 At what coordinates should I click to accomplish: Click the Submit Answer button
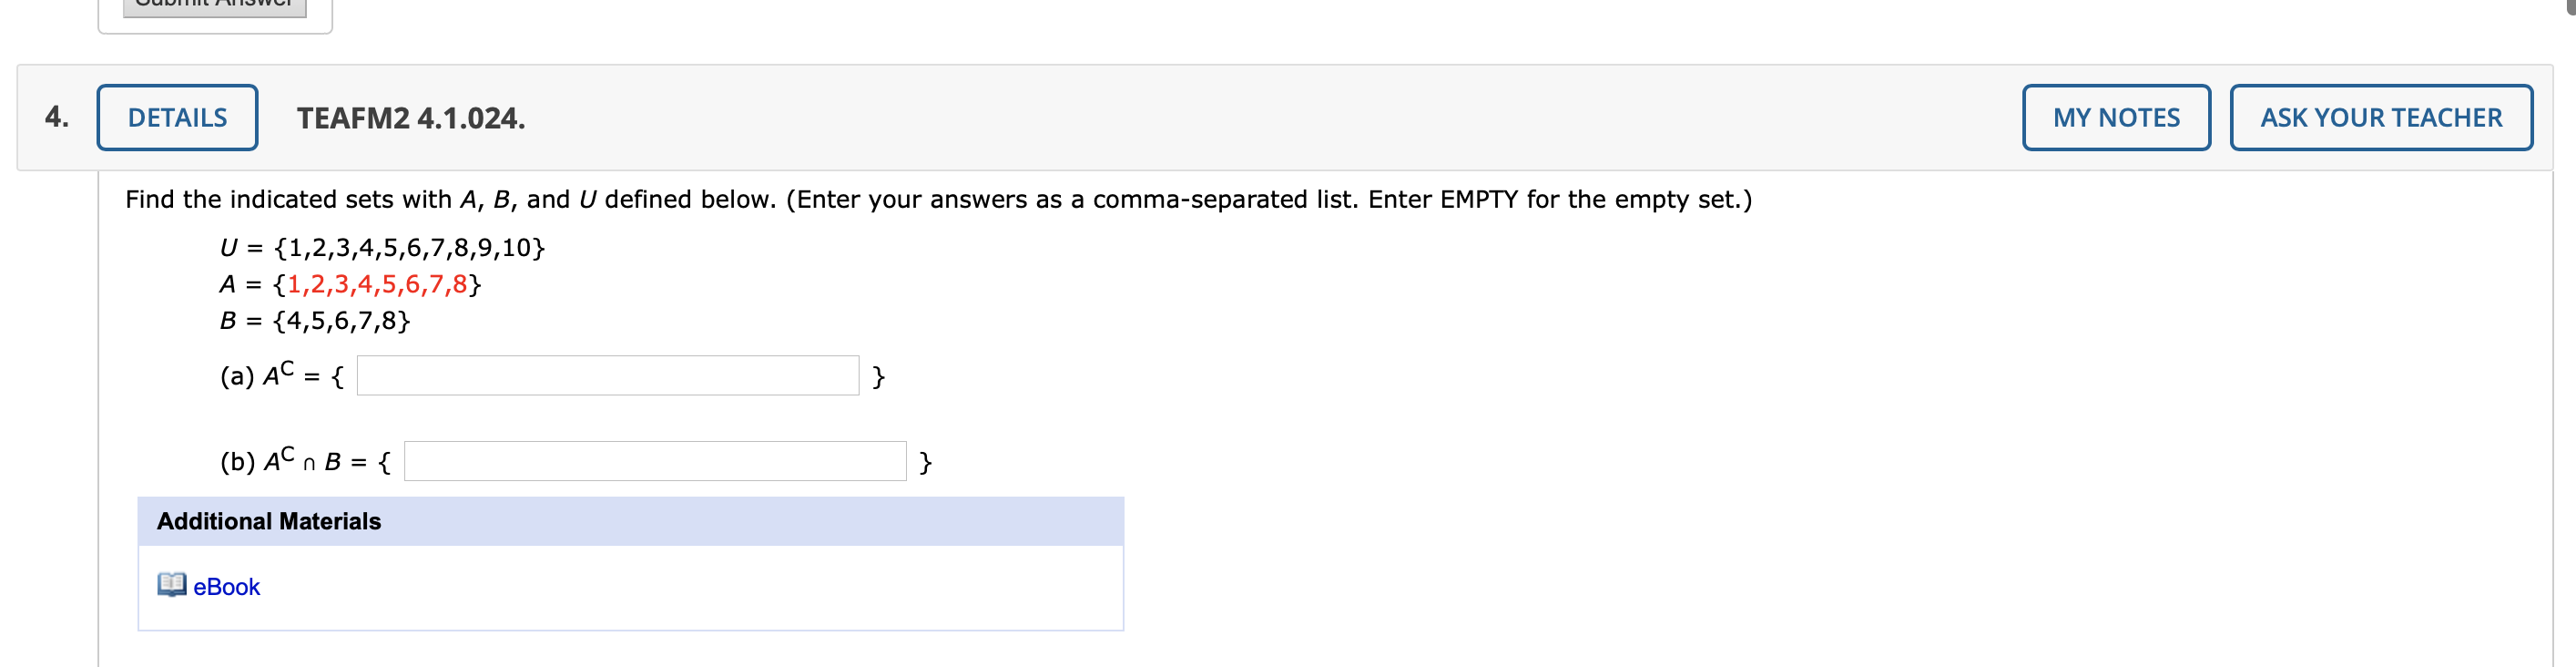pyautogui.click(x=213, y=8)
